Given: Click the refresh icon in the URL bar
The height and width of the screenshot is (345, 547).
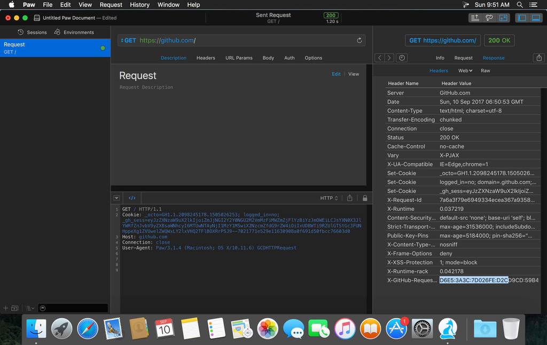Looking at the screenshot, I should tap(360, 41).
